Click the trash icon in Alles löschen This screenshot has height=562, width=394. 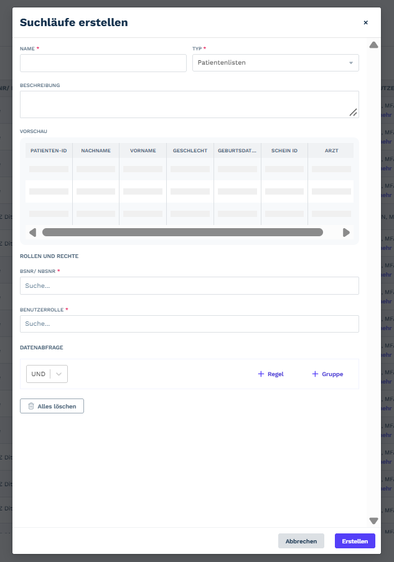[31, 406]
